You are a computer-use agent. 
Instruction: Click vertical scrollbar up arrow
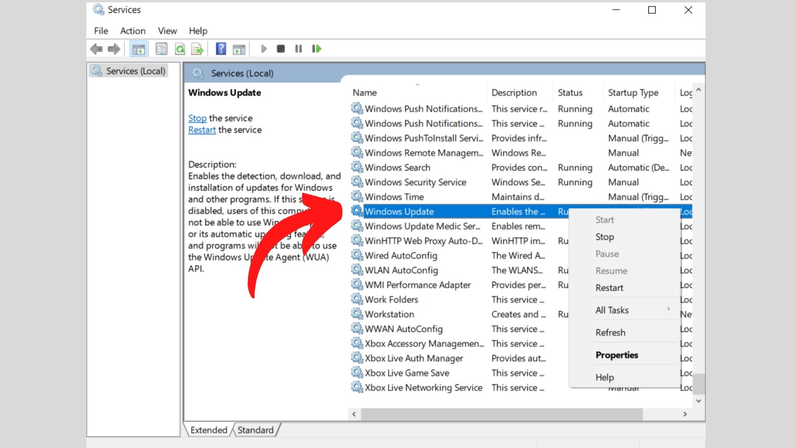click(x=699, y=90)
